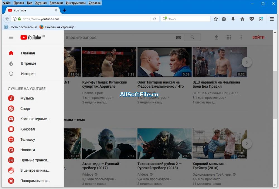Open the Официальные Трейлеры channel link

212,174
